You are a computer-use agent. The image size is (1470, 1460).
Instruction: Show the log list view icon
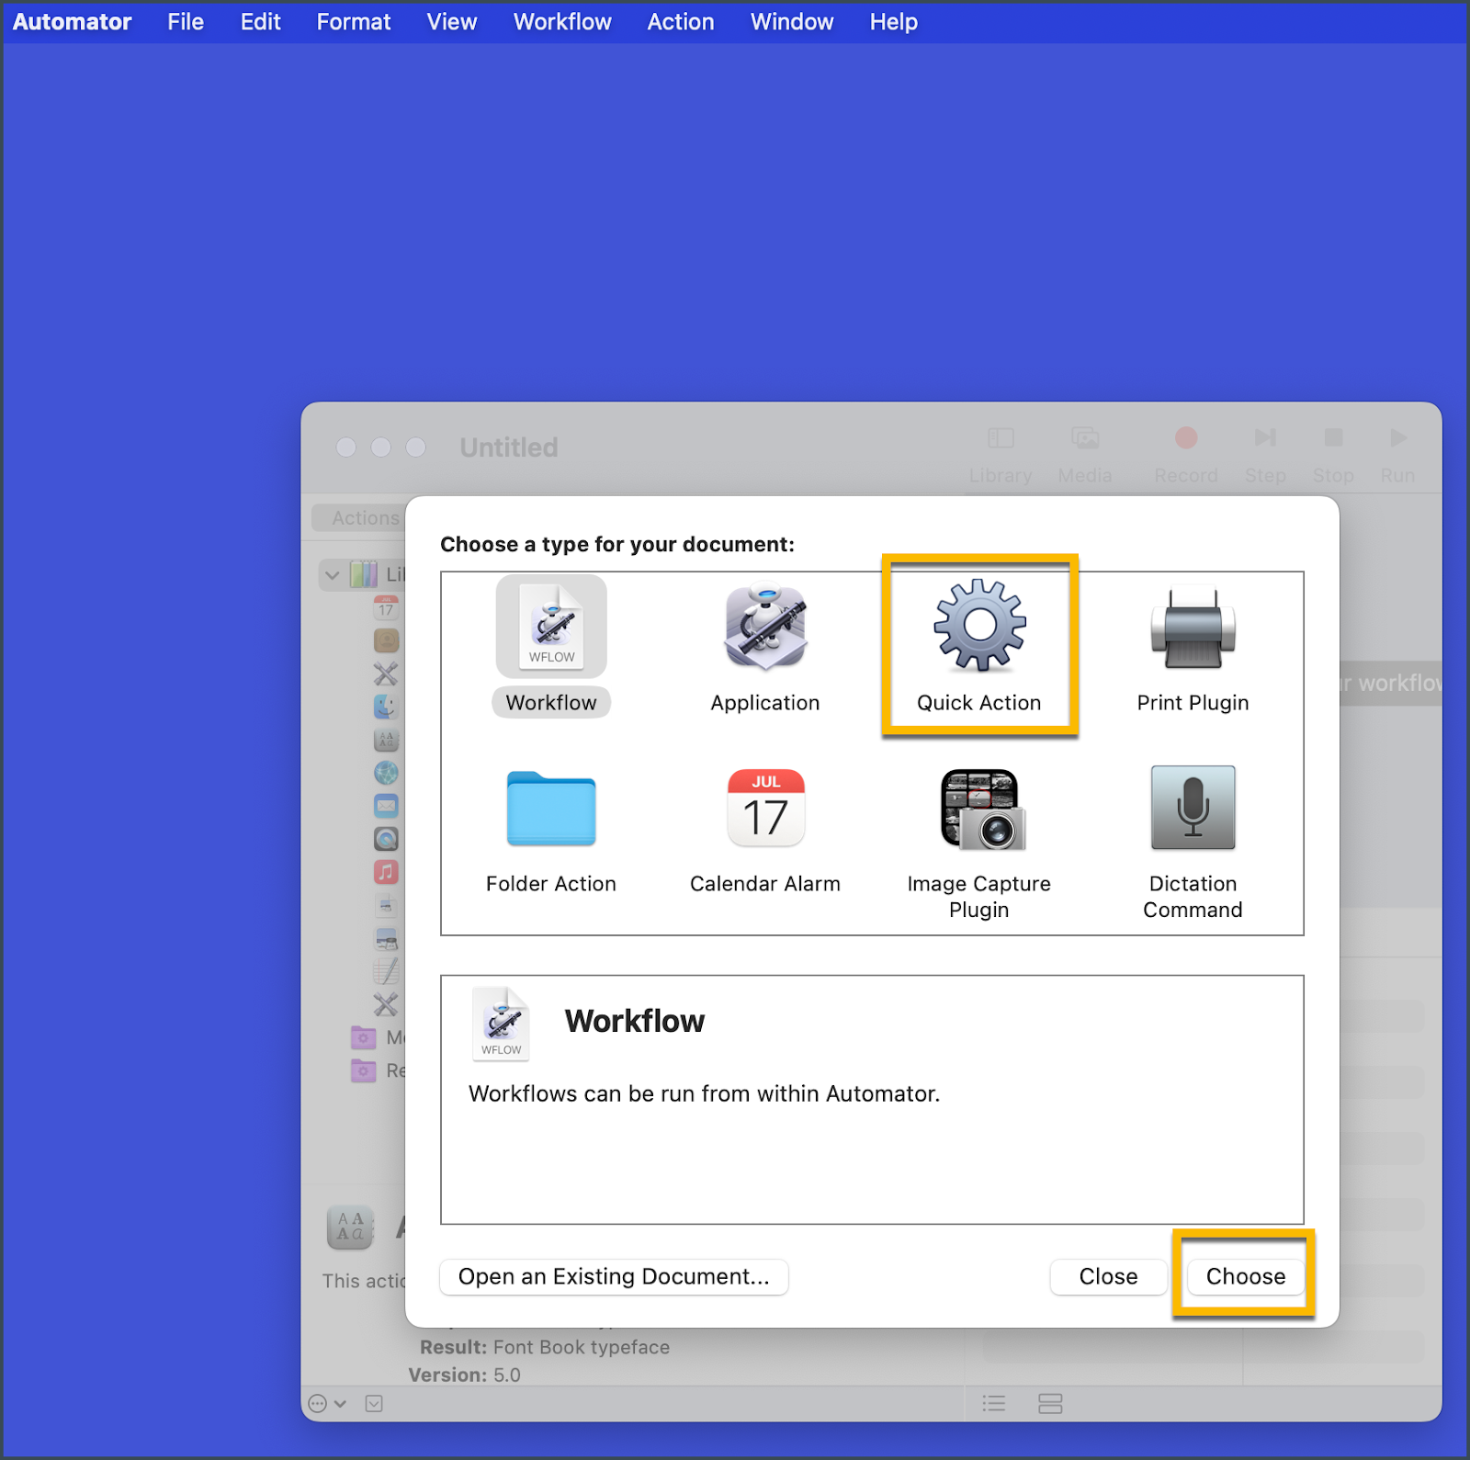tap(994, 1403)
